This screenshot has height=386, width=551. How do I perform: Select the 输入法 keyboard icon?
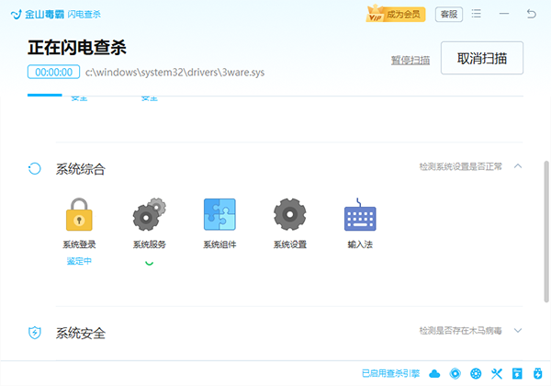[x=360, y=214]
